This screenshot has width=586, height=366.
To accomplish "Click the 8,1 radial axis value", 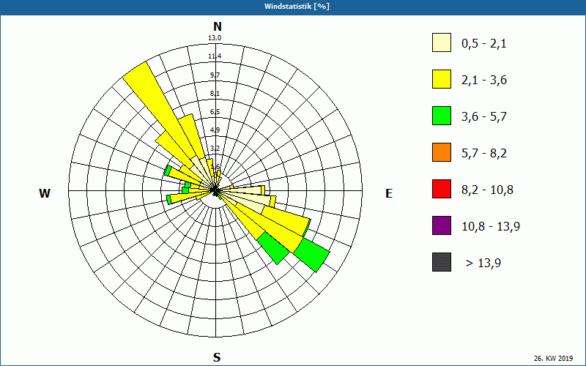I will pos(215,94).
